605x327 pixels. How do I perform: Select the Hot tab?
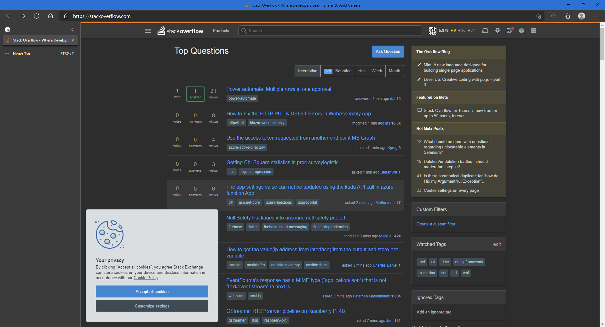(x=361, y=71)
